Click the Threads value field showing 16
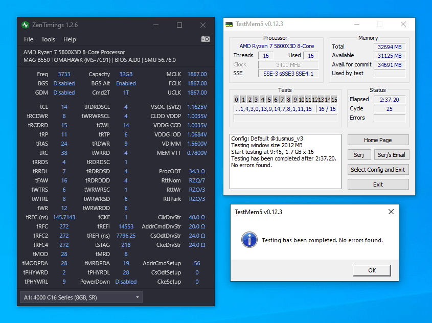This screenshot has height=323, width=432. (x=266, y=56)
